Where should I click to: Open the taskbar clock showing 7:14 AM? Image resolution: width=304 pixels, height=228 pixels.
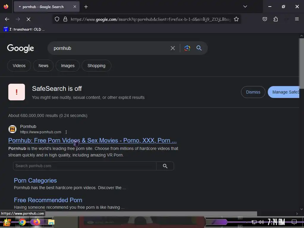[x=276, y=222]
